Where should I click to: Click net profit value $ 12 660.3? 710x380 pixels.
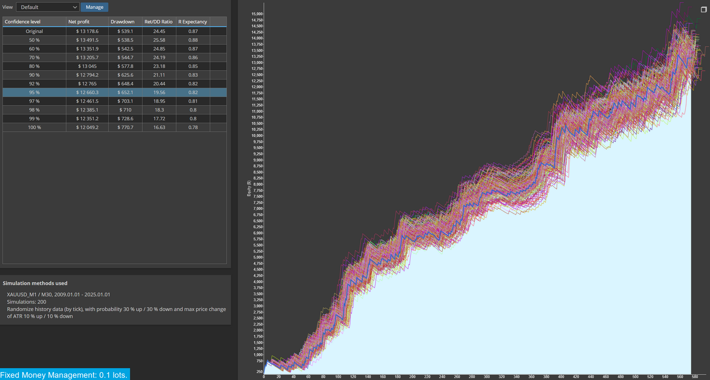coord(87,92)
